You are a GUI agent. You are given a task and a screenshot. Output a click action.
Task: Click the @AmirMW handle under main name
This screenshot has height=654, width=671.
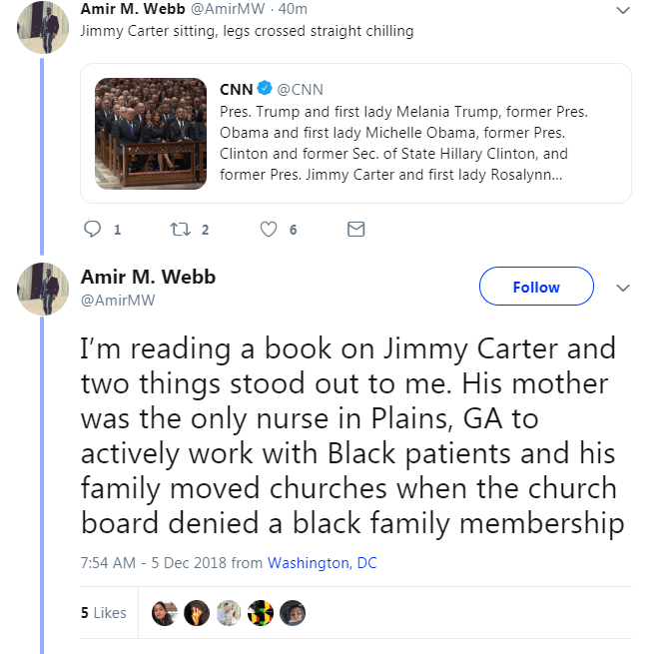(x=117, y=300)
